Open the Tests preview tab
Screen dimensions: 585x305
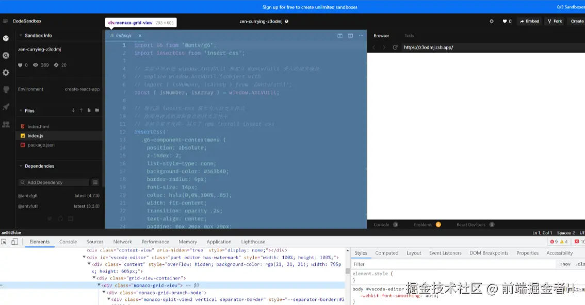coord(409,36)
